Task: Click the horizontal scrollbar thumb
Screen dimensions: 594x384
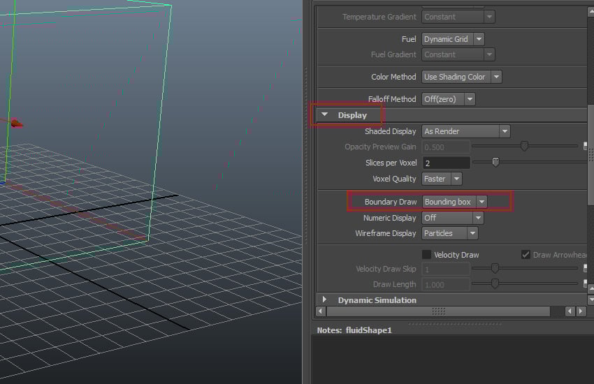Action: (x=438, y=311)
